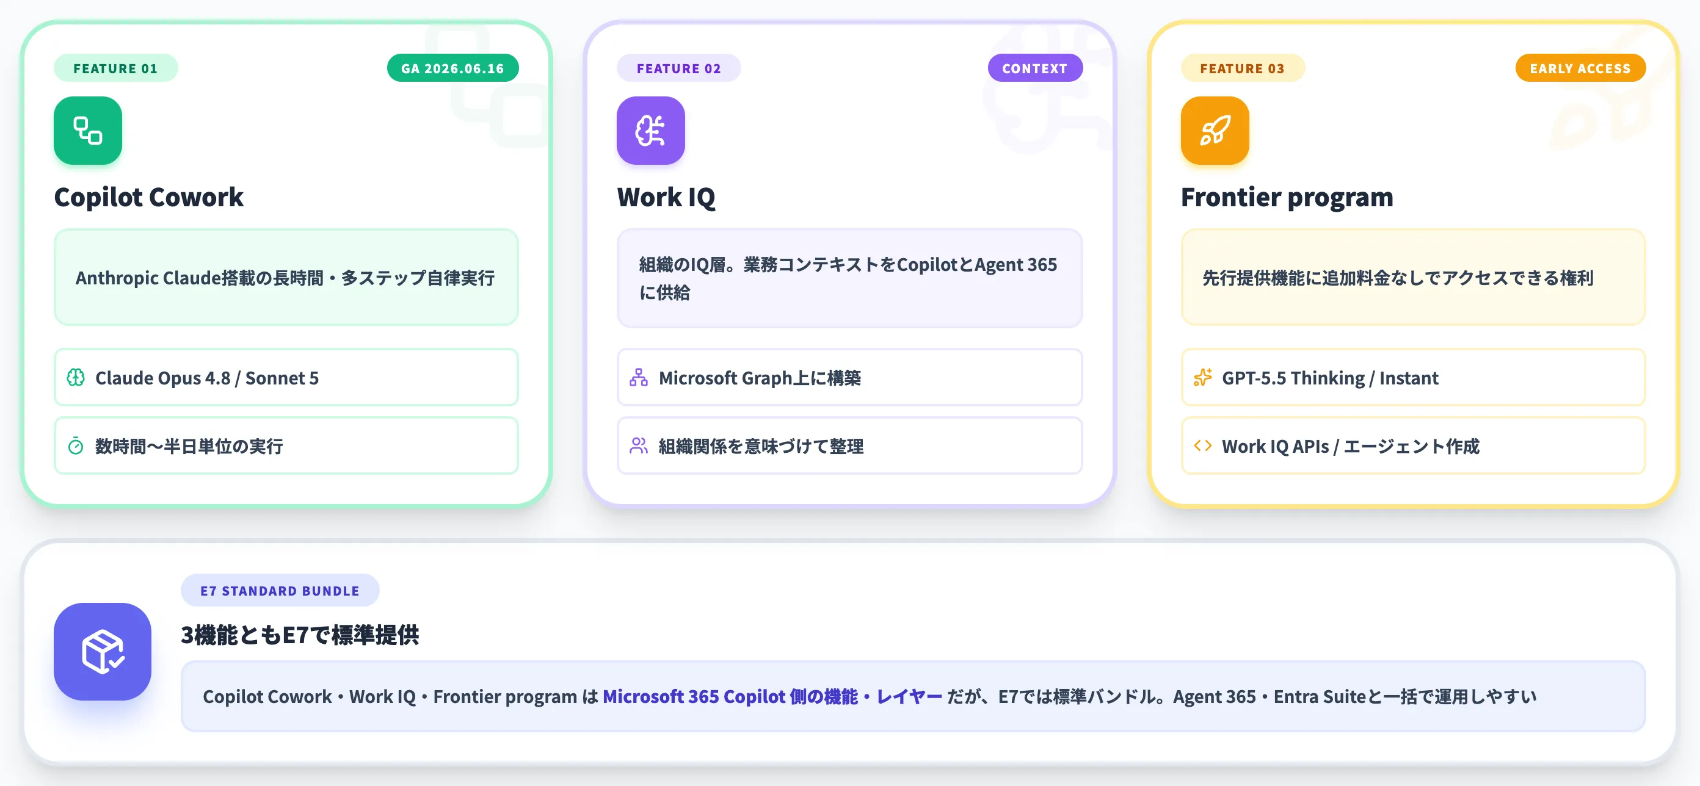Click the purple Work IQ brain icon
The width and height of the screenshot is (1700, 786).
pyautogui.click(x=651, y=131)
